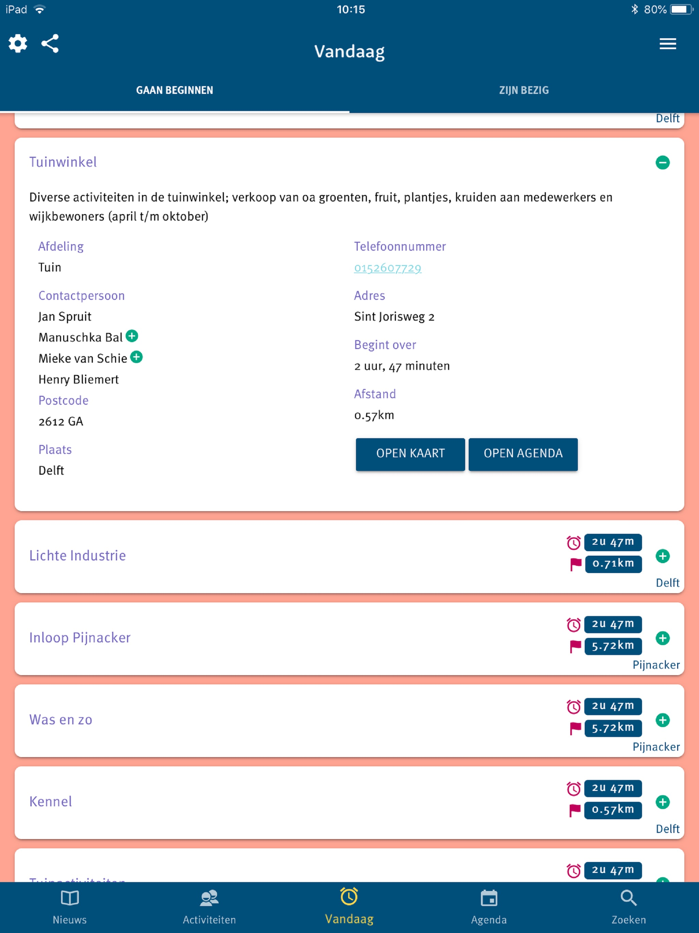The height and width of the screenshot is (933, 699).
Task: Tap the share icon in header
Action: pyautogui.click(x=50, y=43)
